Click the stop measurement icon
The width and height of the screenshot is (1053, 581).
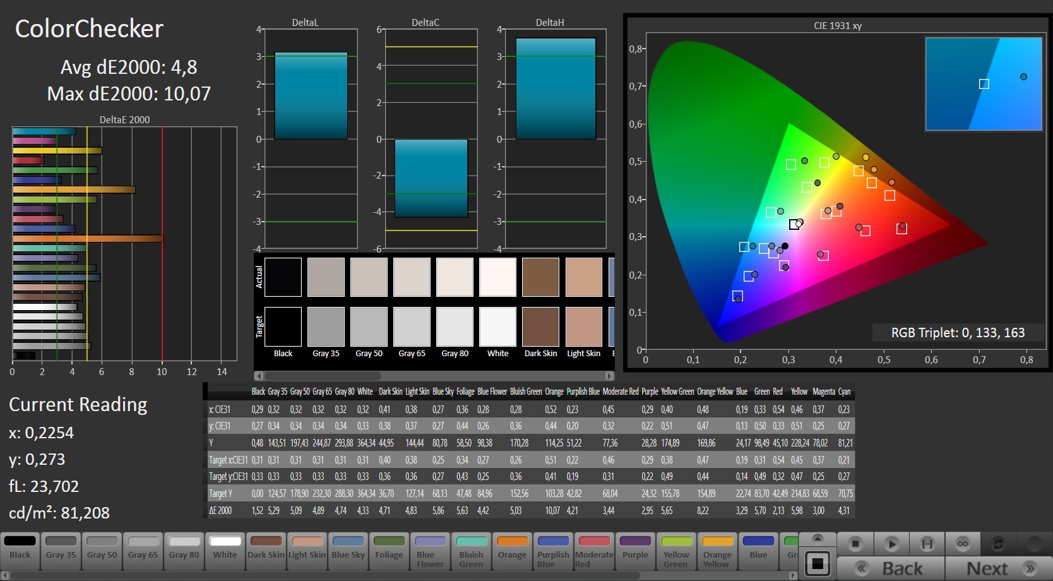(x=855, y=544)
